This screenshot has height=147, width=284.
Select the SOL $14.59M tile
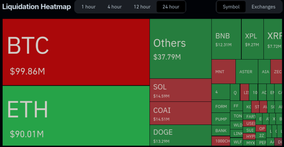tap(180, 90)
